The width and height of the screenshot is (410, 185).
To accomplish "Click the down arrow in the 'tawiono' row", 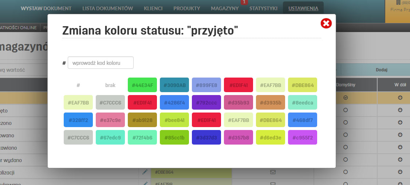I will pyautogui.click(x=400, y=147).
